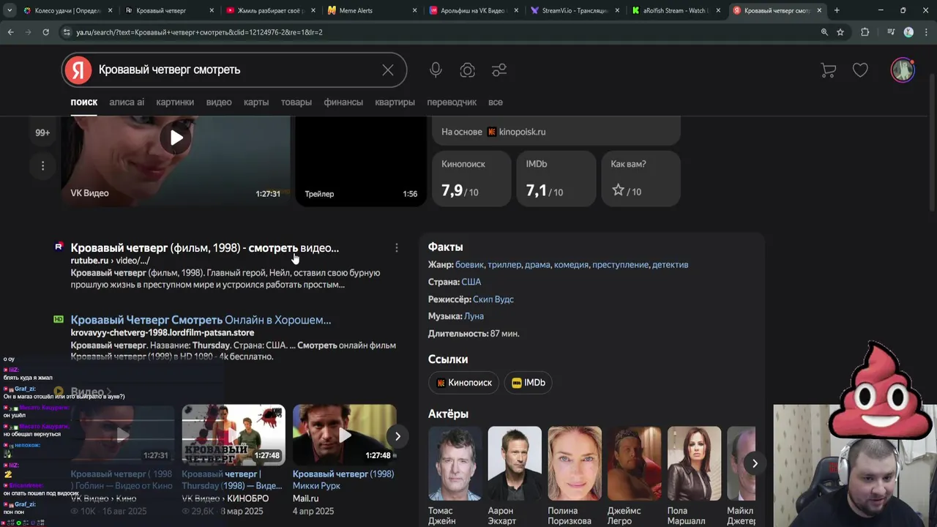This screenshot has height=527, width=937.
Task: Switch to the финансы tab
Action: pos(343,102)
